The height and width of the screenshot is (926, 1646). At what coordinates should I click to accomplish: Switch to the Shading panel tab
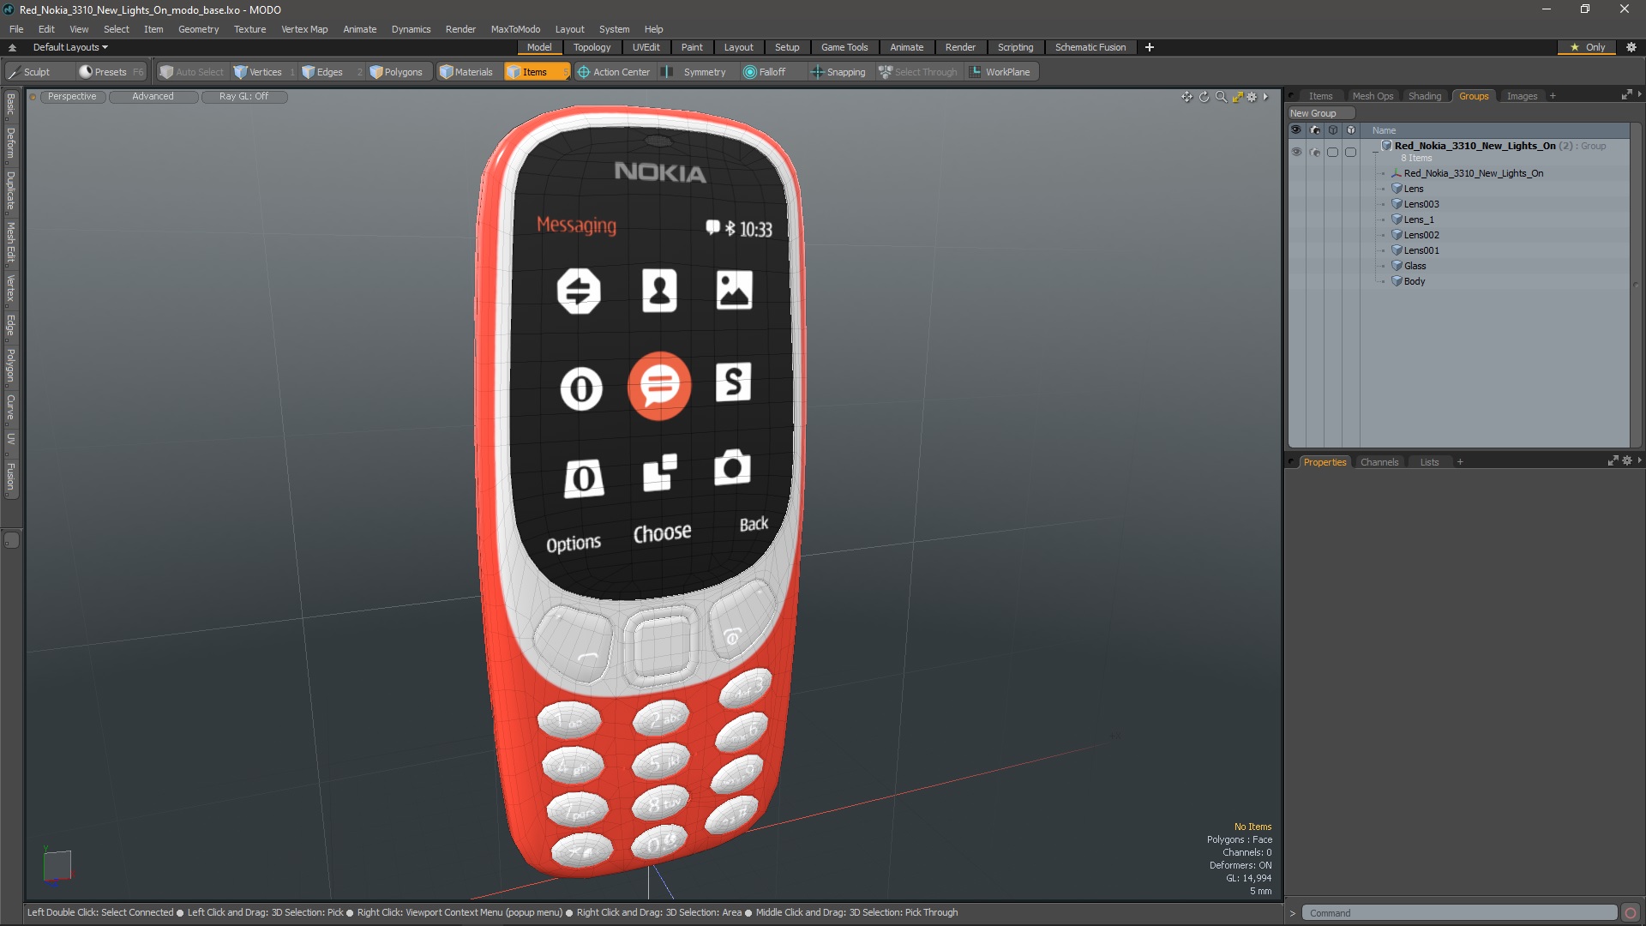click(x=1424, y=96)
